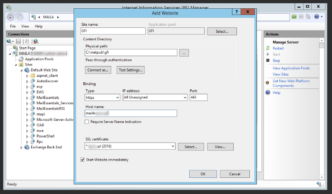Click the Get New Web Platform Components icon
The width and height of the screenshot is (332, 194).
(268, 82)
